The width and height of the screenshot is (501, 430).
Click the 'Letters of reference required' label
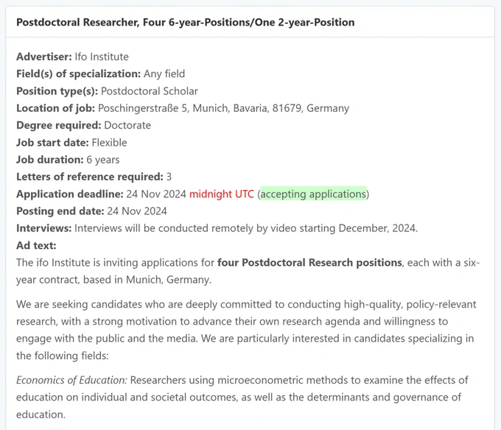click(90, 177)
